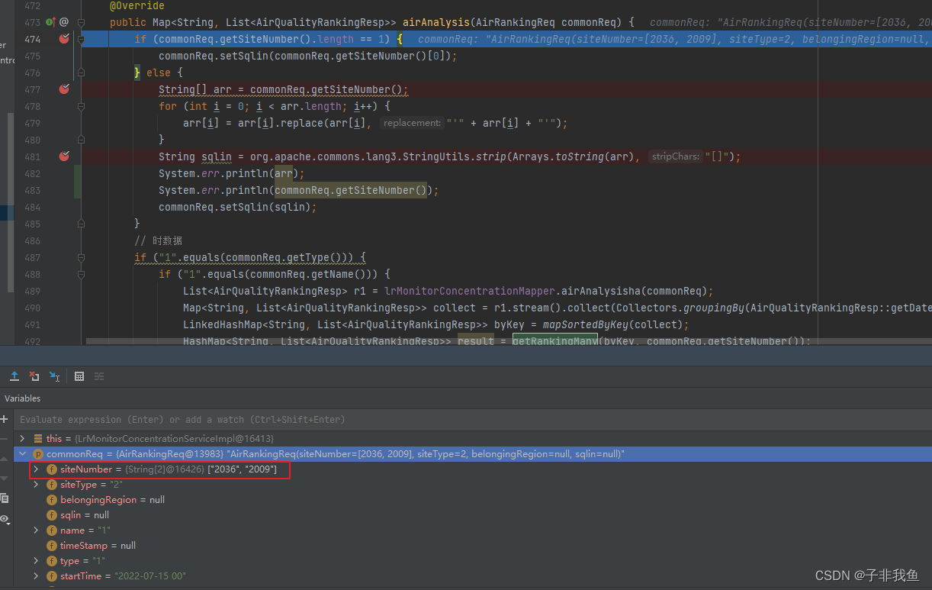
Task: Click the Run to Cursor icon
Action: click(54, 376)
